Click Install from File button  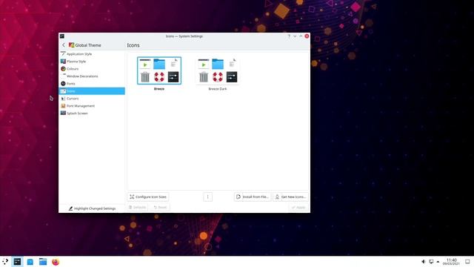253,197
